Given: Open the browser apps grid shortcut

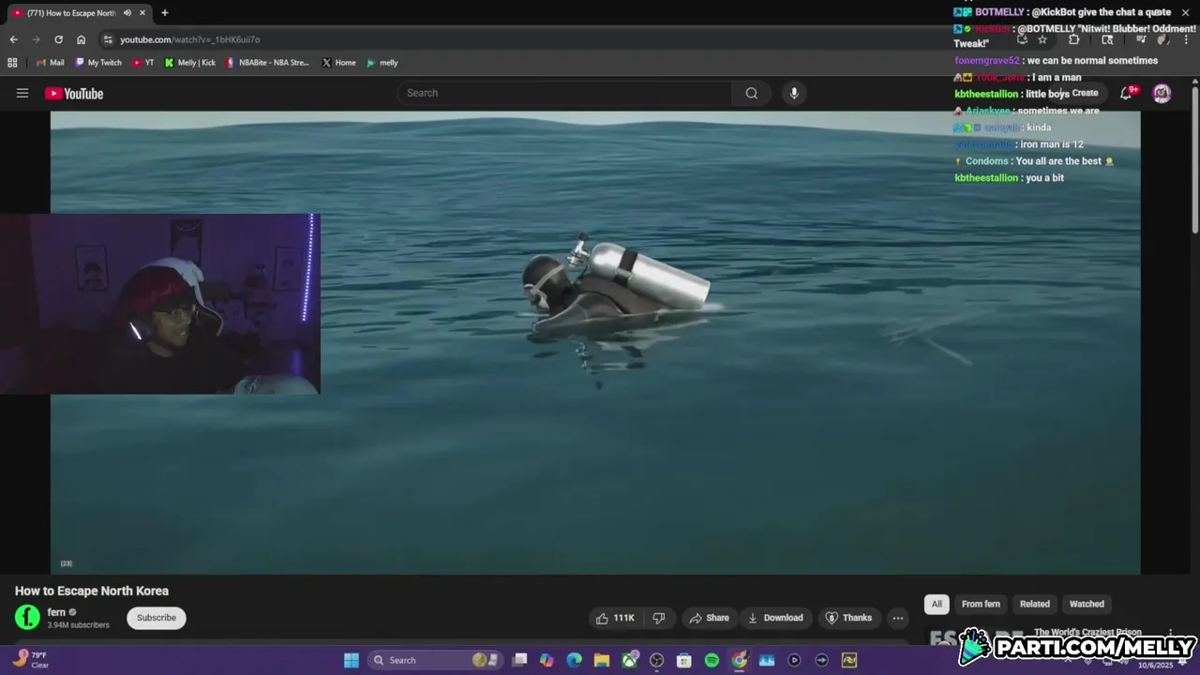Looking at the screenshot, I should pyautogui.click(x=12, y=63).
